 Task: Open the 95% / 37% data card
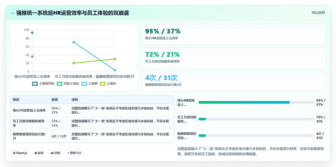pos(234,35)
